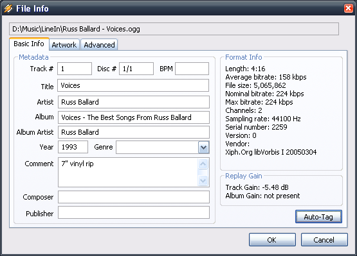
Task: Click 'Sampling rate: 44100 Hz' text
Action: (263, 119)
